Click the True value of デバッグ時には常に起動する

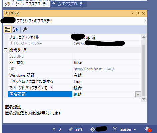point(78,82)
